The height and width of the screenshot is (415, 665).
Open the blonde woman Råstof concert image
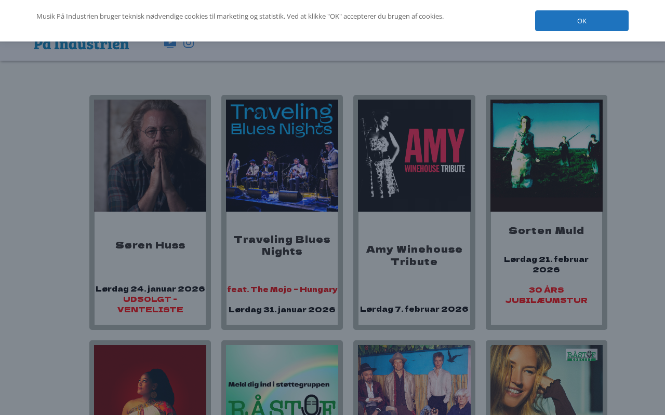(546, 380)
